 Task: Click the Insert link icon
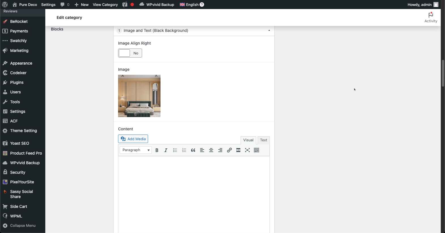(229, 150)
